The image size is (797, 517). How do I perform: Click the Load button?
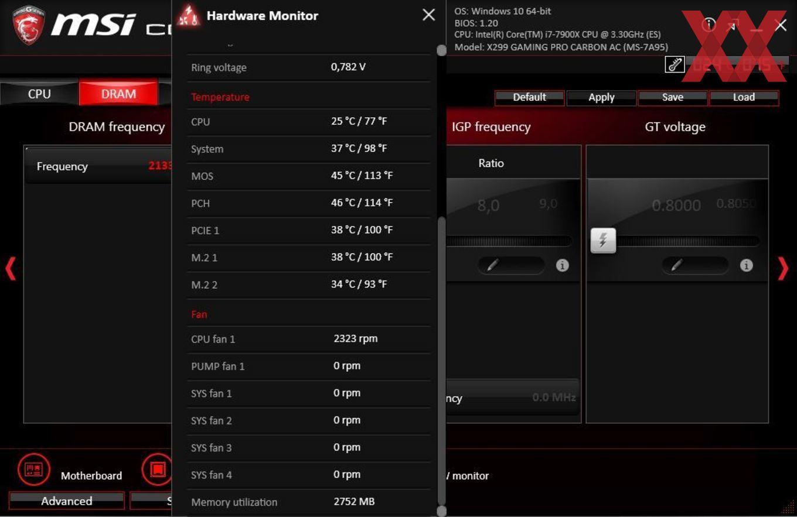744,97
